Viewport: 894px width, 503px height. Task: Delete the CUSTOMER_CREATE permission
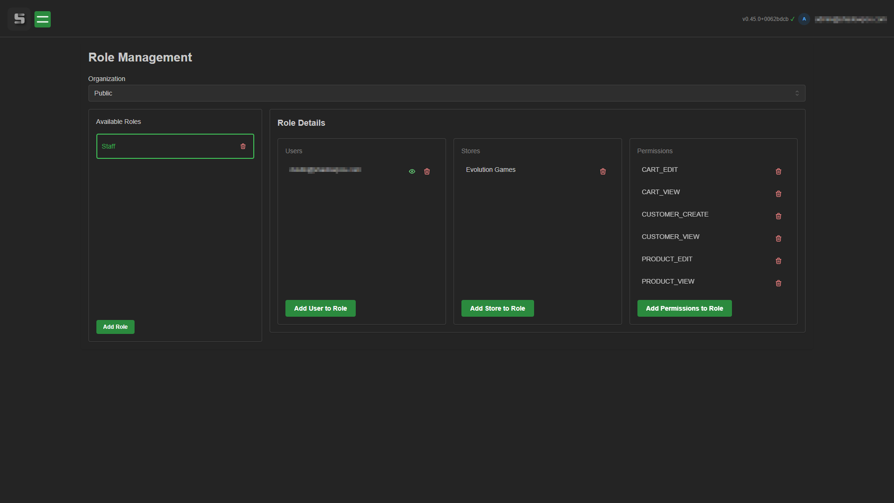(x=778, y=216)
